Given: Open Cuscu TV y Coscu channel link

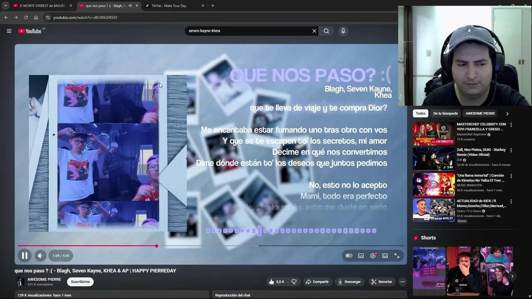Looking at the screenshot, I should [469, 211].
